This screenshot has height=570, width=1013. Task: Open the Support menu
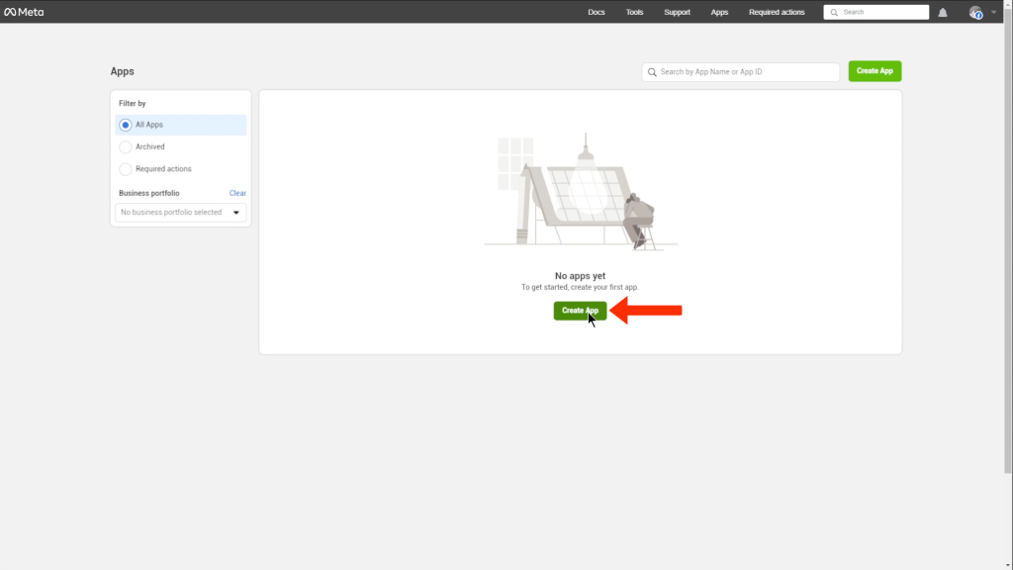[x=677, y=12]
